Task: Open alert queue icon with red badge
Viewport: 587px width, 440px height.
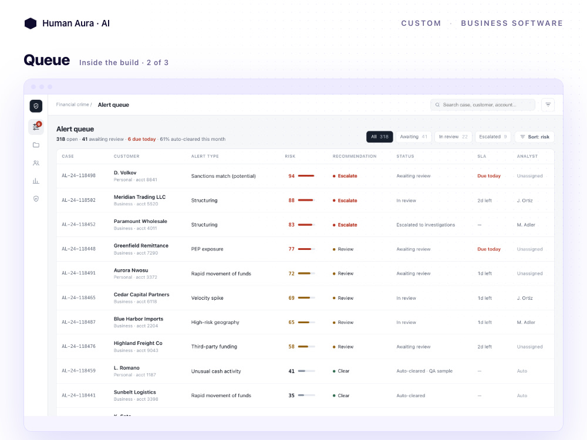Action: point(36,127)
